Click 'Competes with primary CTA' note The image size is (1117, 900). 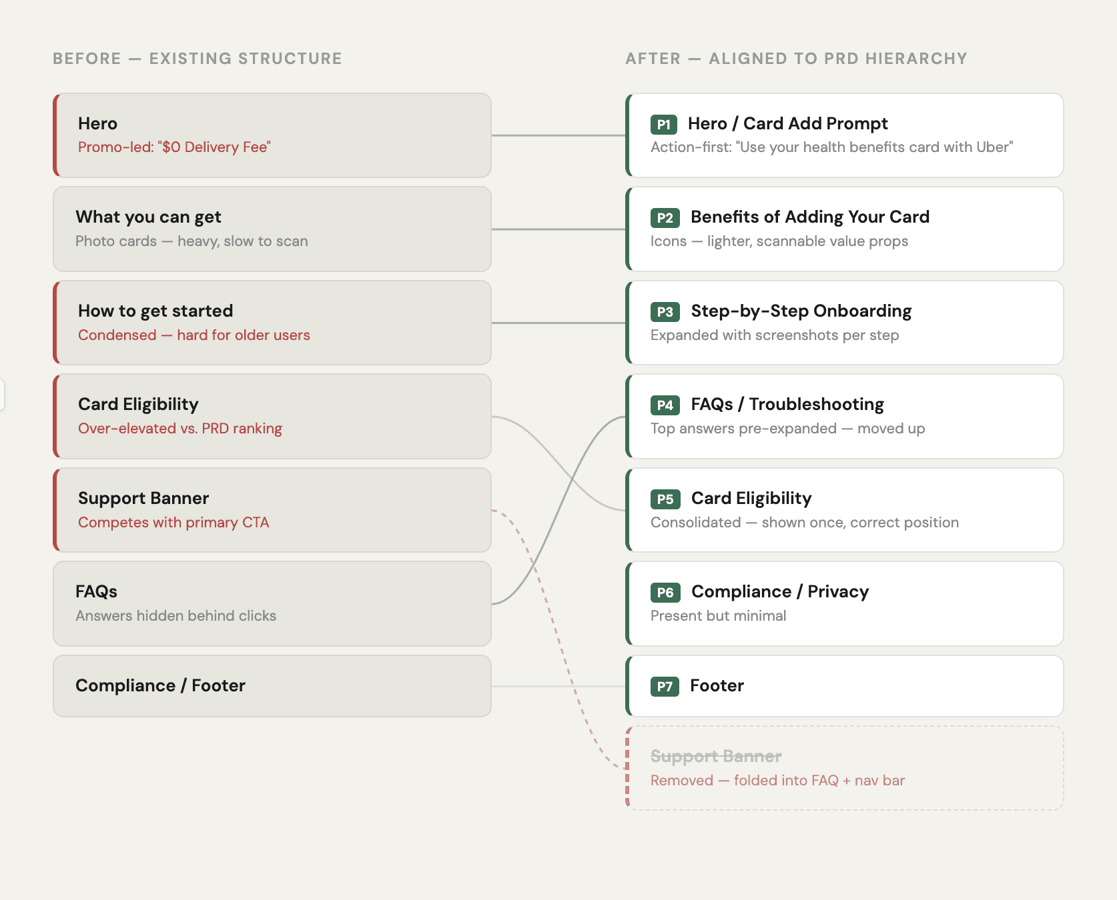(173, 522)
